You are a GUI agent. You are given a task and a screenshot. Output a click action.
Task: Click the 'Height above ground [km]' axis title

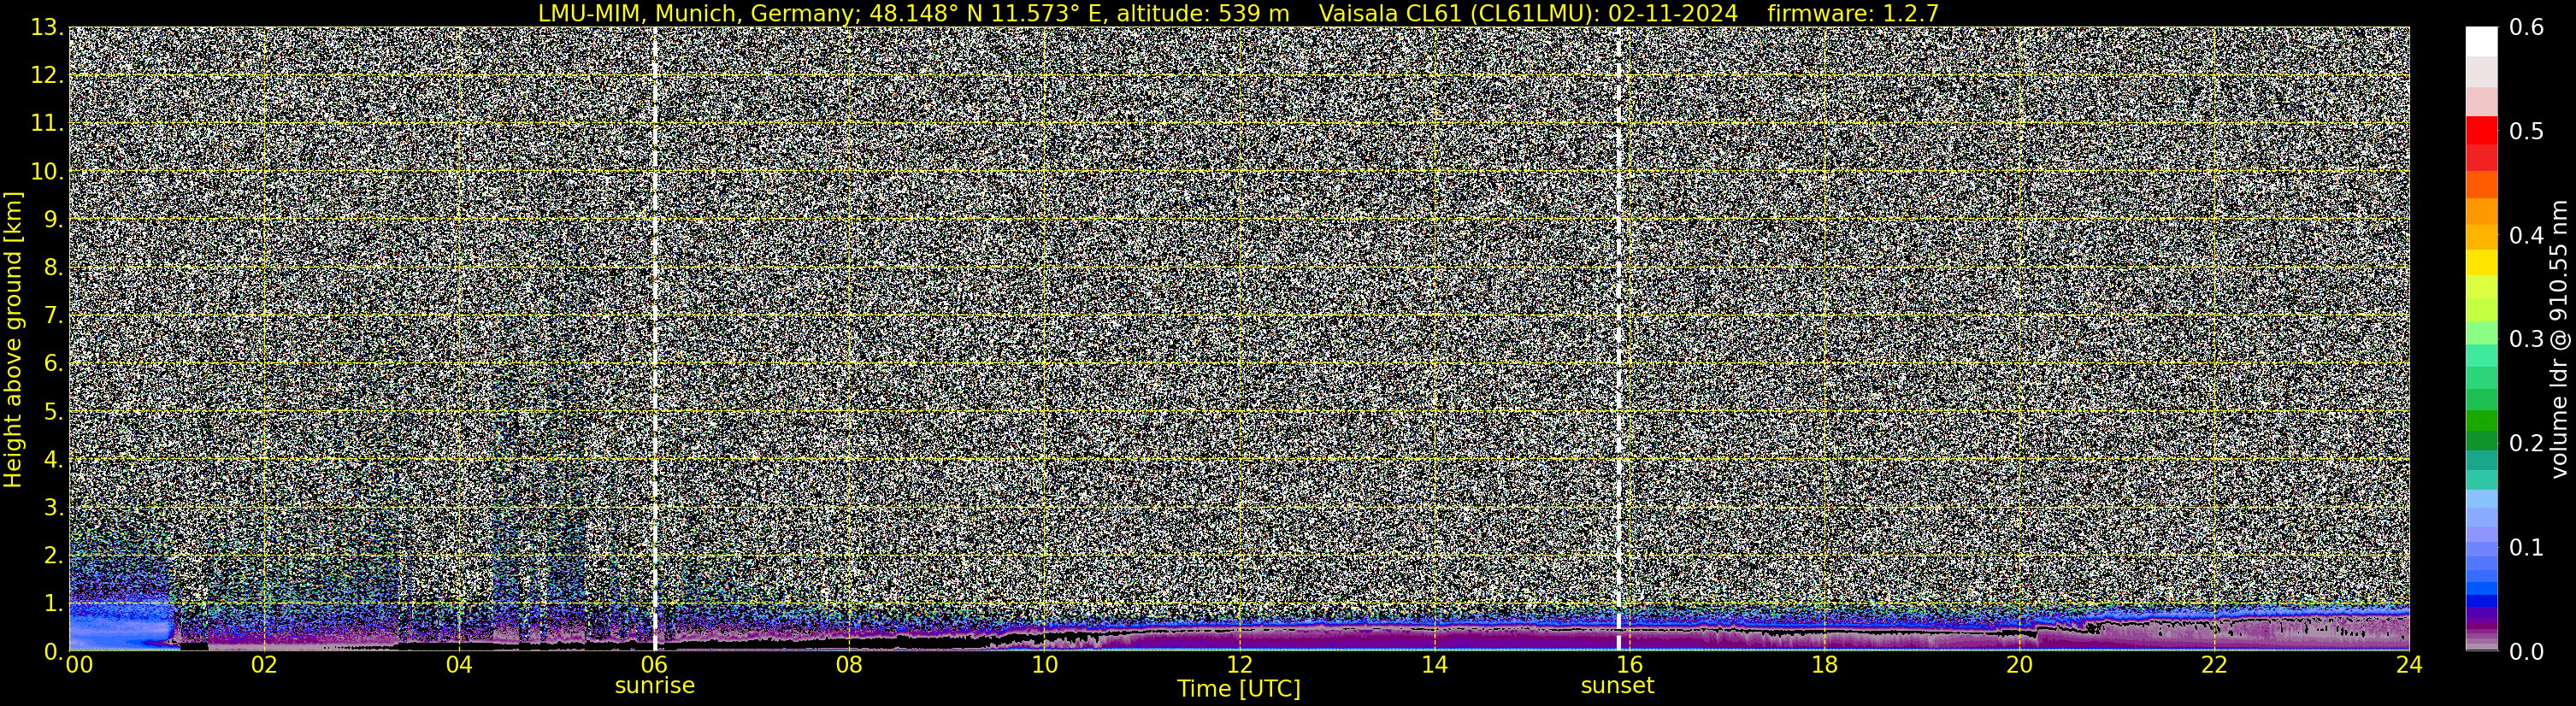tap(13, 339)
